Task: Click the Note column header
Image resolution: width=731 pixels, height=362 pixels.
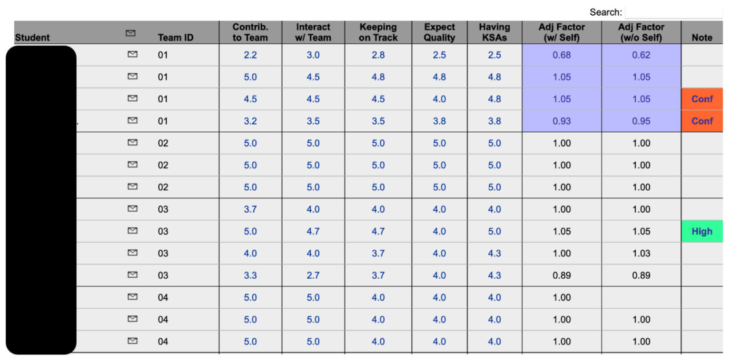Action: click(x=702, y=38)
